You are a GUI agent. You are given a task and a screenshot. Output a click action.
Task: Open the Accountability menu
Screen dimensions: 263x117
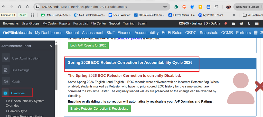(x=146, y=33)
